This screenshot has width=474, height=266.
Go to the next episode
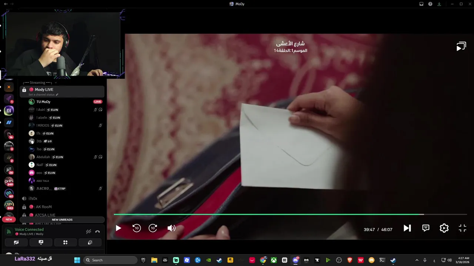407,228
